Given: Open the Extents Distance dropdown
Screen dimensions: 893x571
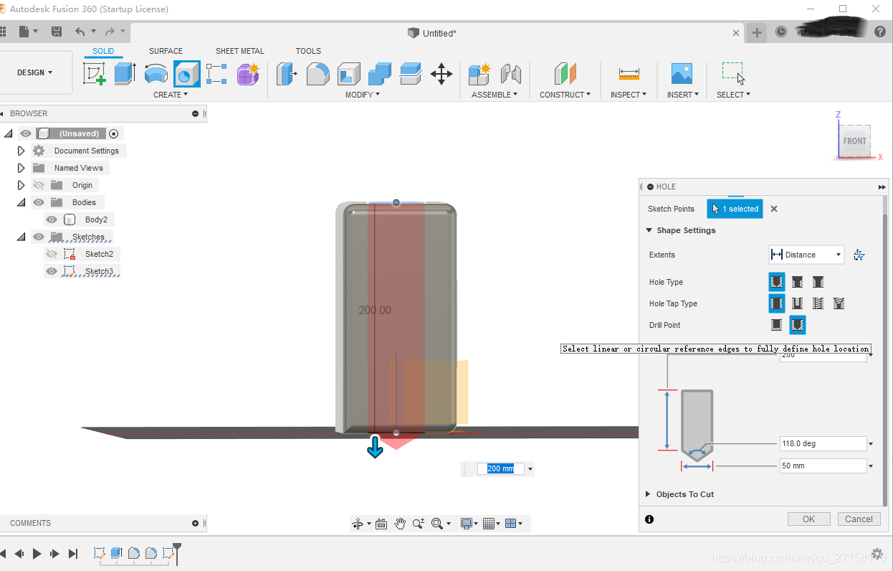Looking at the screenshot, I should [x=806, y=255].
